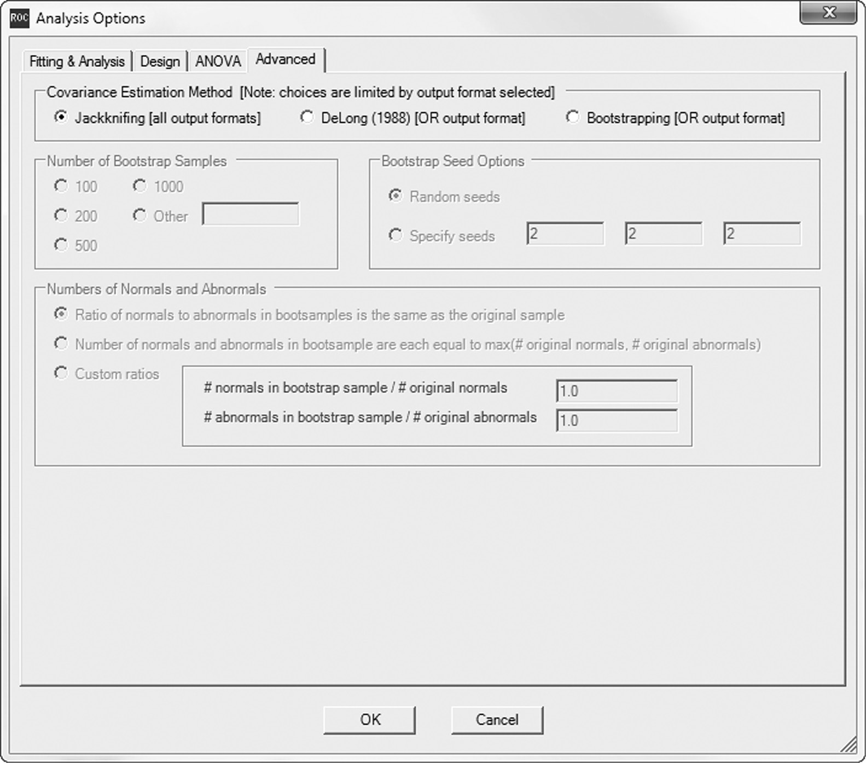Close the Analysis Options dialog

click(828, 13)
